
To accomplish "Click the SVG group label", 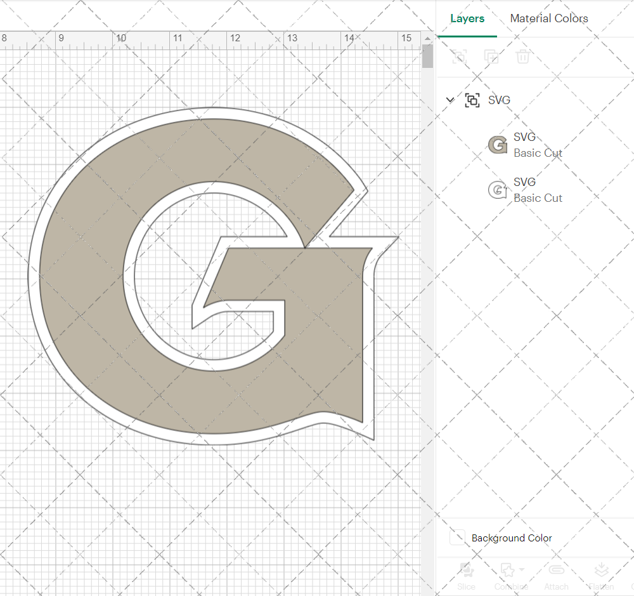I will point(499,100).
